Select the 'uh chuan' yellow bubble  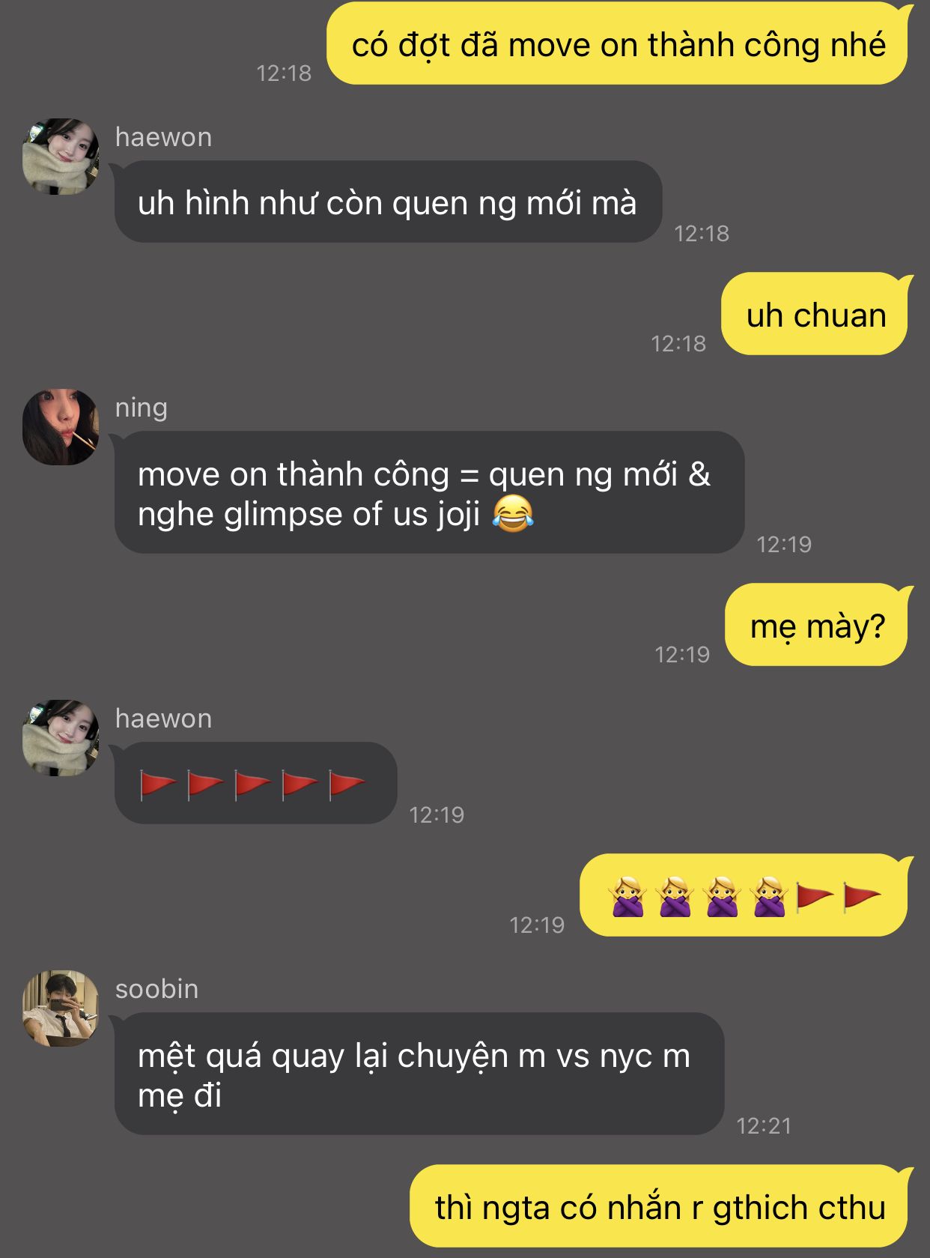click(x=815, y=314)
